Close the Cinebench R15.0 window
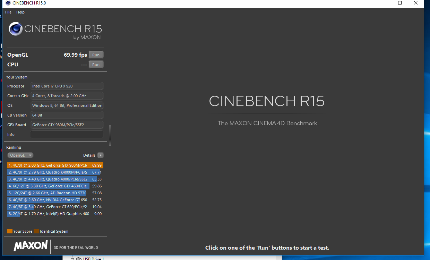 [416, 3]
